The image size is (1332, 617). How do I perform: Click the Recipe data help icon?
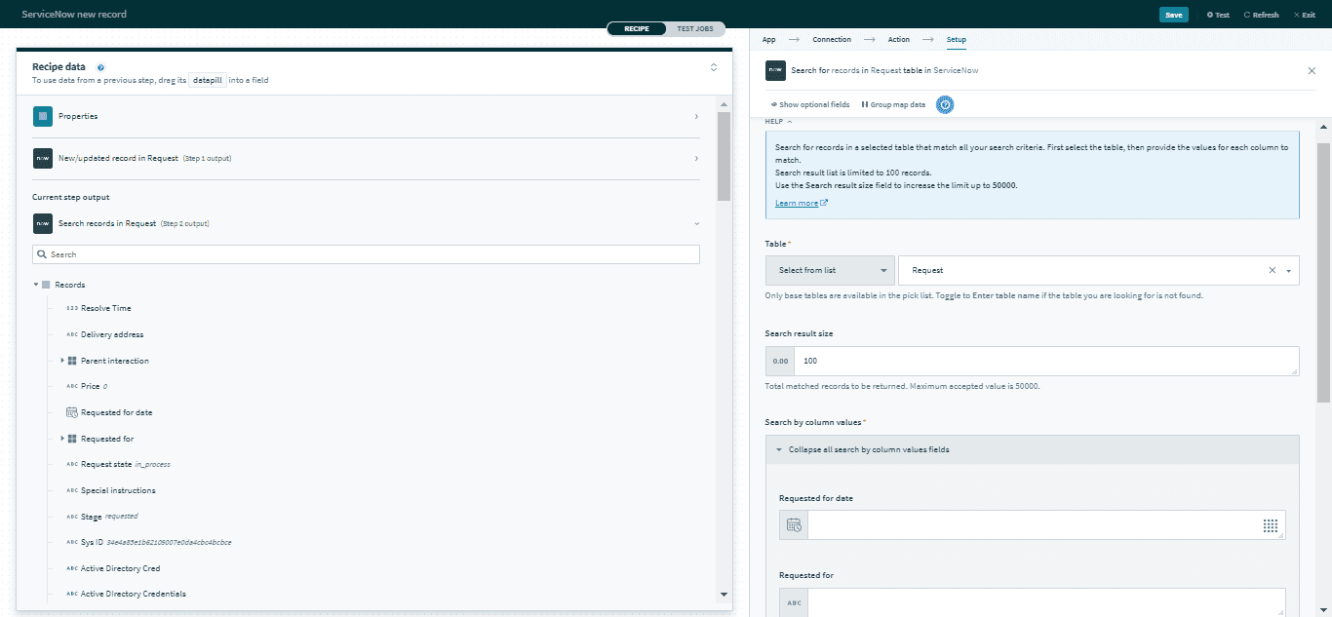pyautogui.click(x=100, y=67)
